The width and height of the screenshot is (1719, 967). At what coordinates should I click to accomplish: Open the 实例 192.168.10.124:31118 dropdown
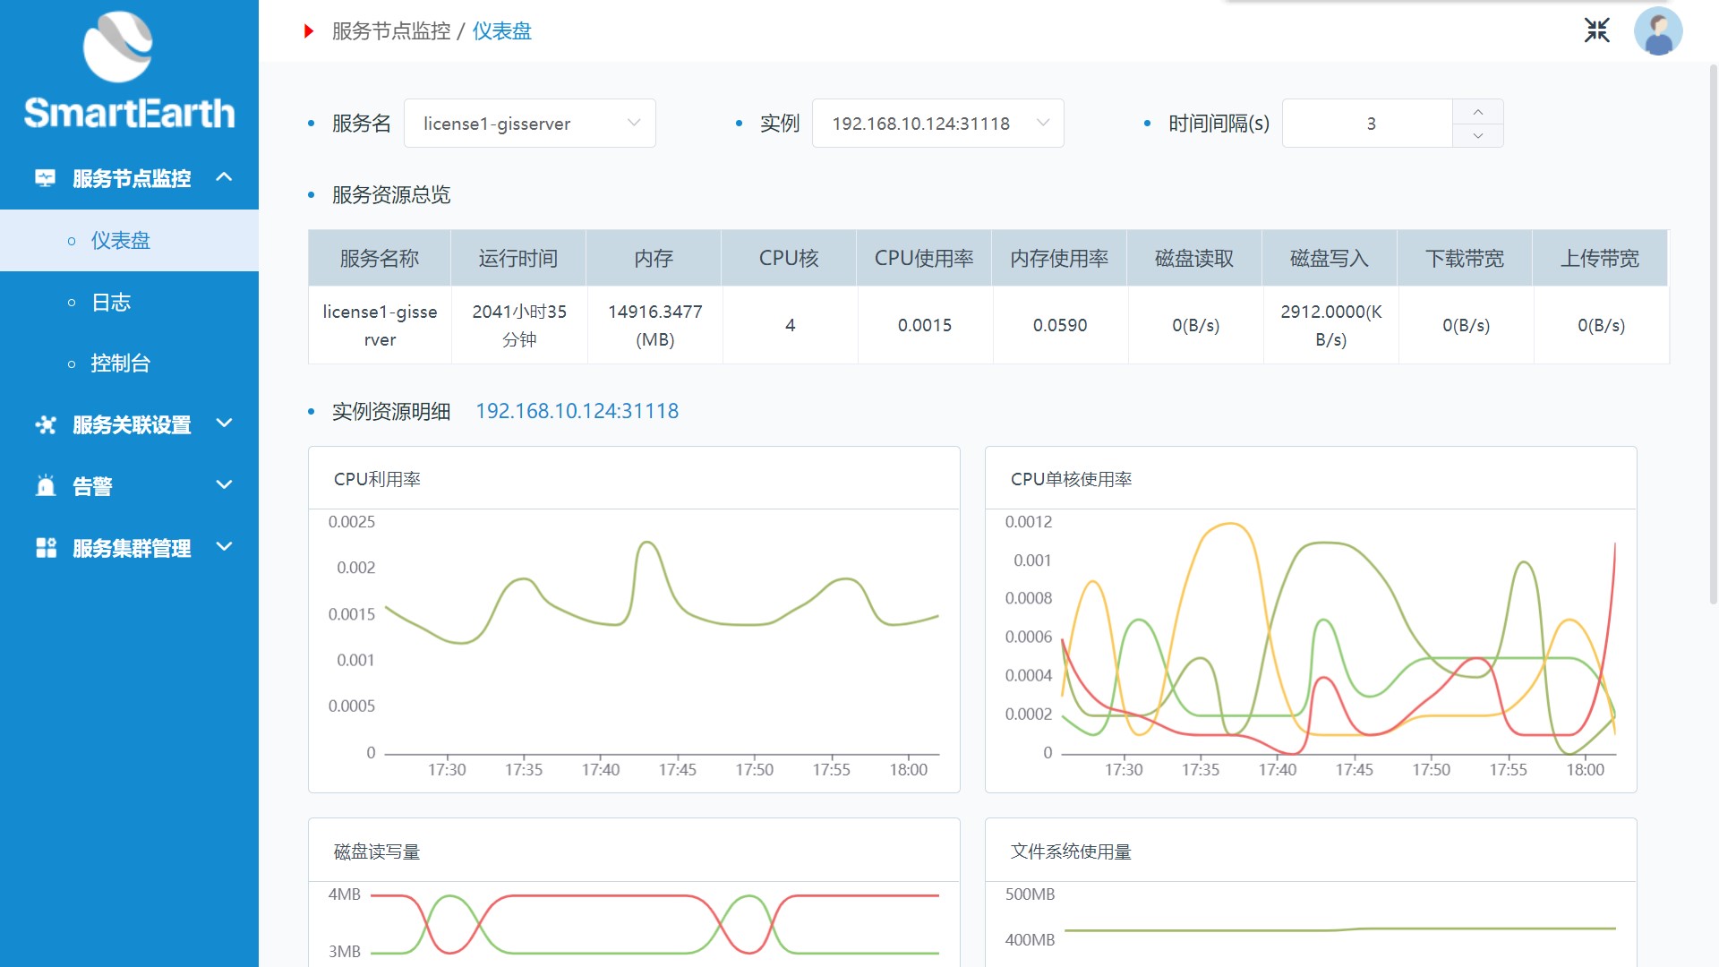point(937,124)
